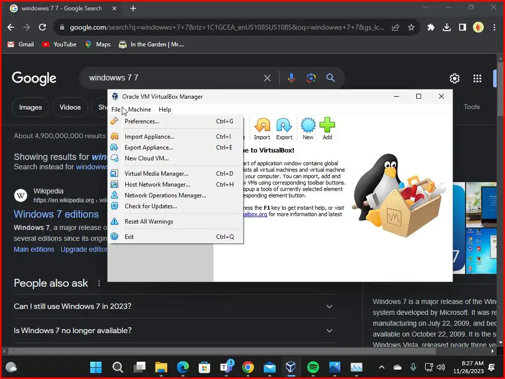The height and width of the screenshot is (379, 505).
Task: Open the Windows Start button
Action: (96, 367)
